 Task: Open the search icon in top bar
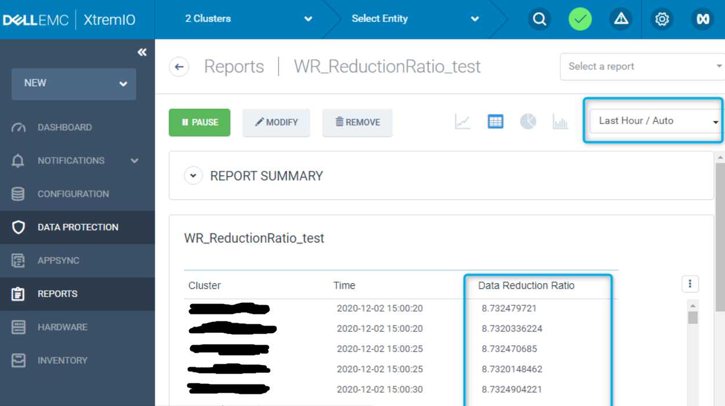click(539, 19)
